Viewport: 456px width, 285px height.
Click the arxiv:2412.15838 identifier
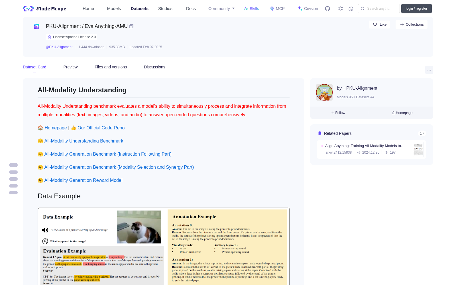point(339,152)
